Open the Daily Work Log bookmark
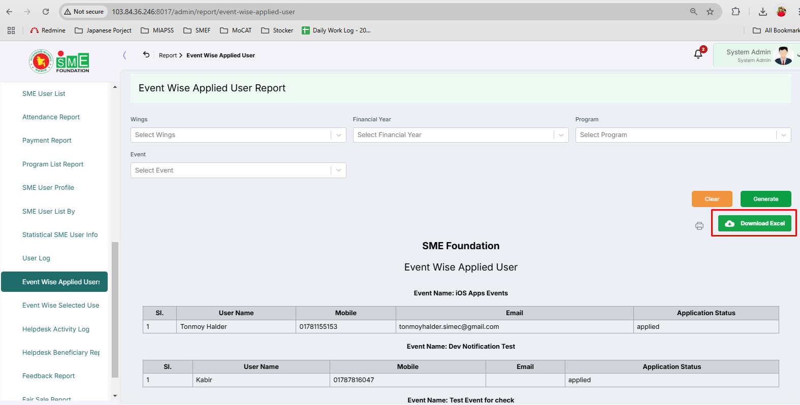The height and width of the screenshot is (405, 800). [336, 30]
